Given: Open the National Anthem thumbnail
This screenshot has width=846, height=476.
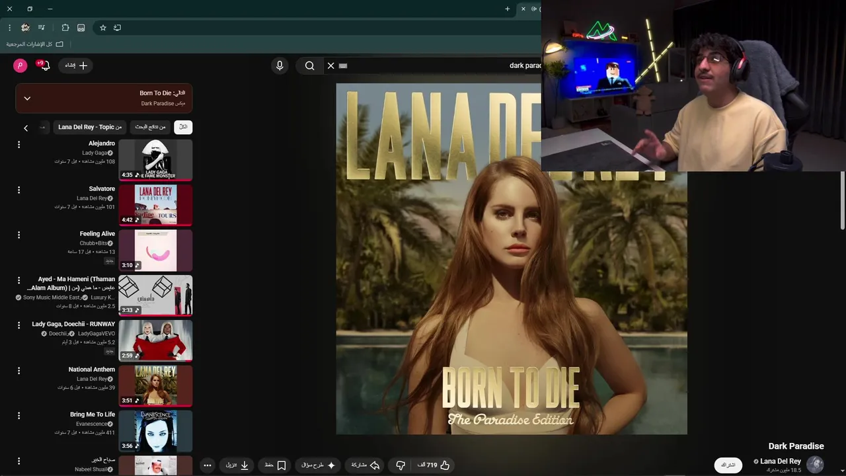Looking at the screenshot, I should pos(155,386).
